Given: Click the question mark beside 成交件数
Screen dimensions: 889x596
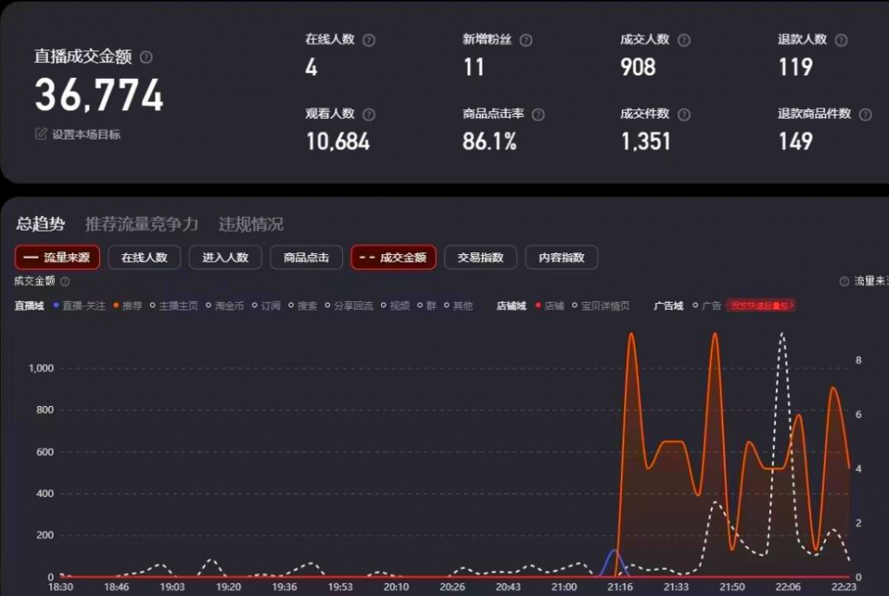Looking at the screenshot, I should (x=685, y=114).
